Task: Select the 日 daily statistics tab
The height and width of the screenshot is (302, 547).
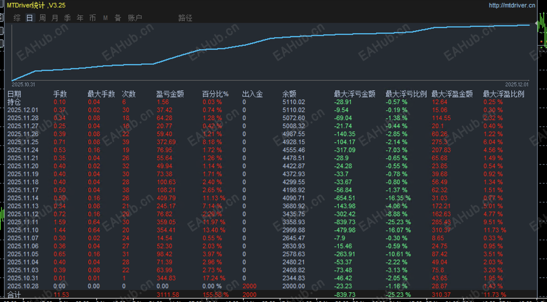Action: coord(30,18)
